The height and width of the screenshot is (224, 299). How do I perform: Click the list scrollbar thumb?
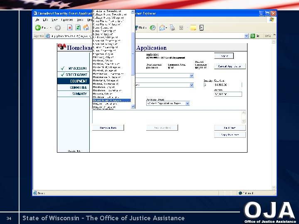[133, 54]
